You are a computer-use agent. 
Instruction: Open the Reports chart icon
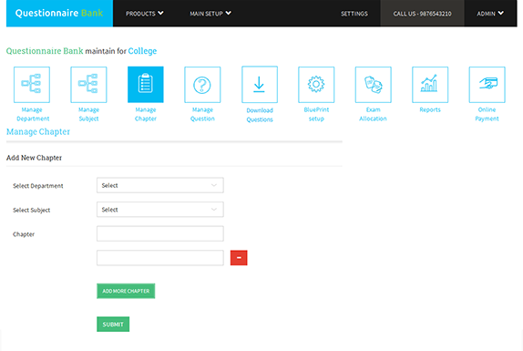tap(430, 85)
